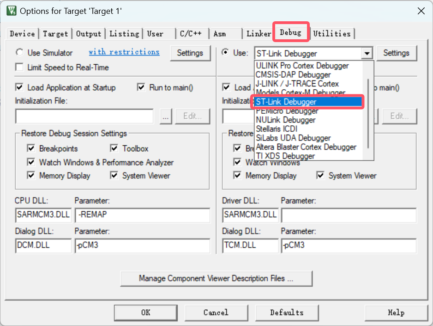The image size is (433, 326).
Task: Click right-side Edit... button
Action: point(399,116)
